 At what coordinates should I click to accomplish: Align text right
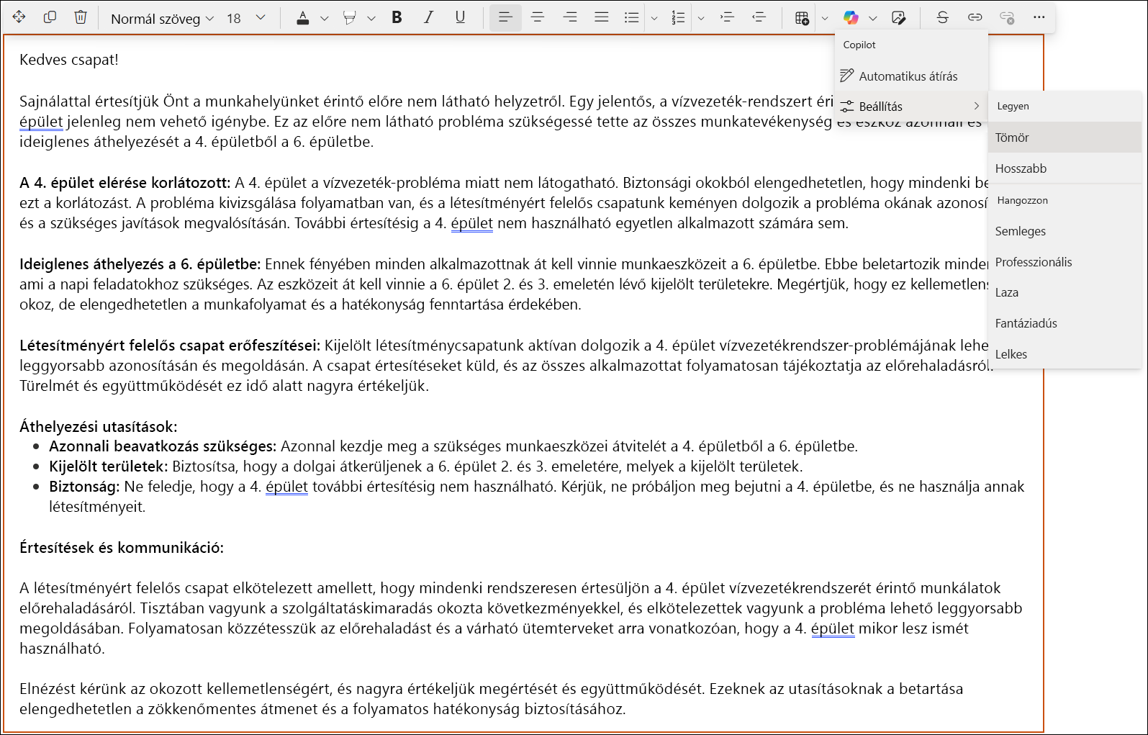click(570, 17)
